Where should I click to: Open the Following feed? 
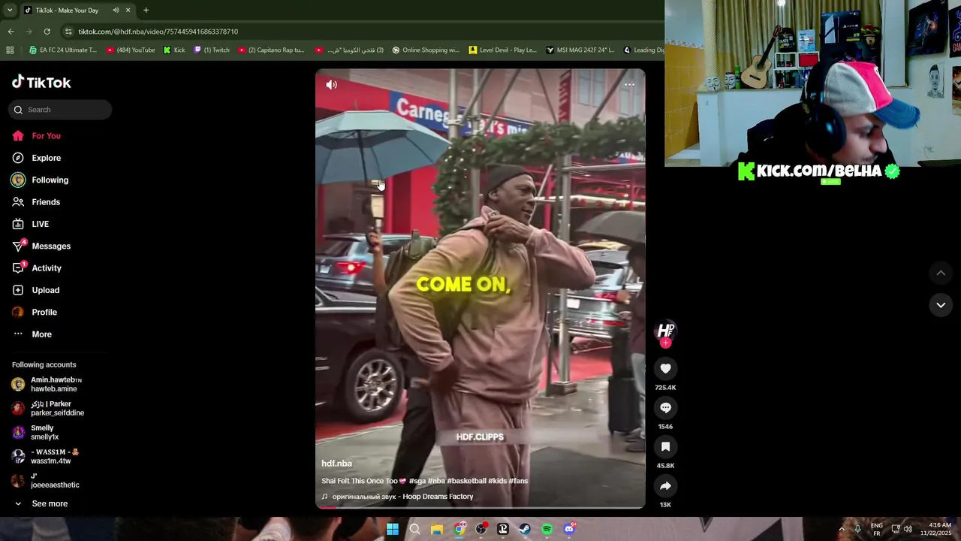pos(40,180)
